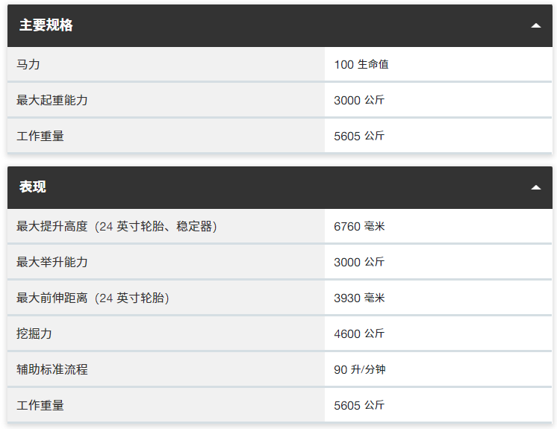The height and width of the screenshot is (429, 557).
Task: Select the 挖掘力 row label
Action: tap(34, 334)
